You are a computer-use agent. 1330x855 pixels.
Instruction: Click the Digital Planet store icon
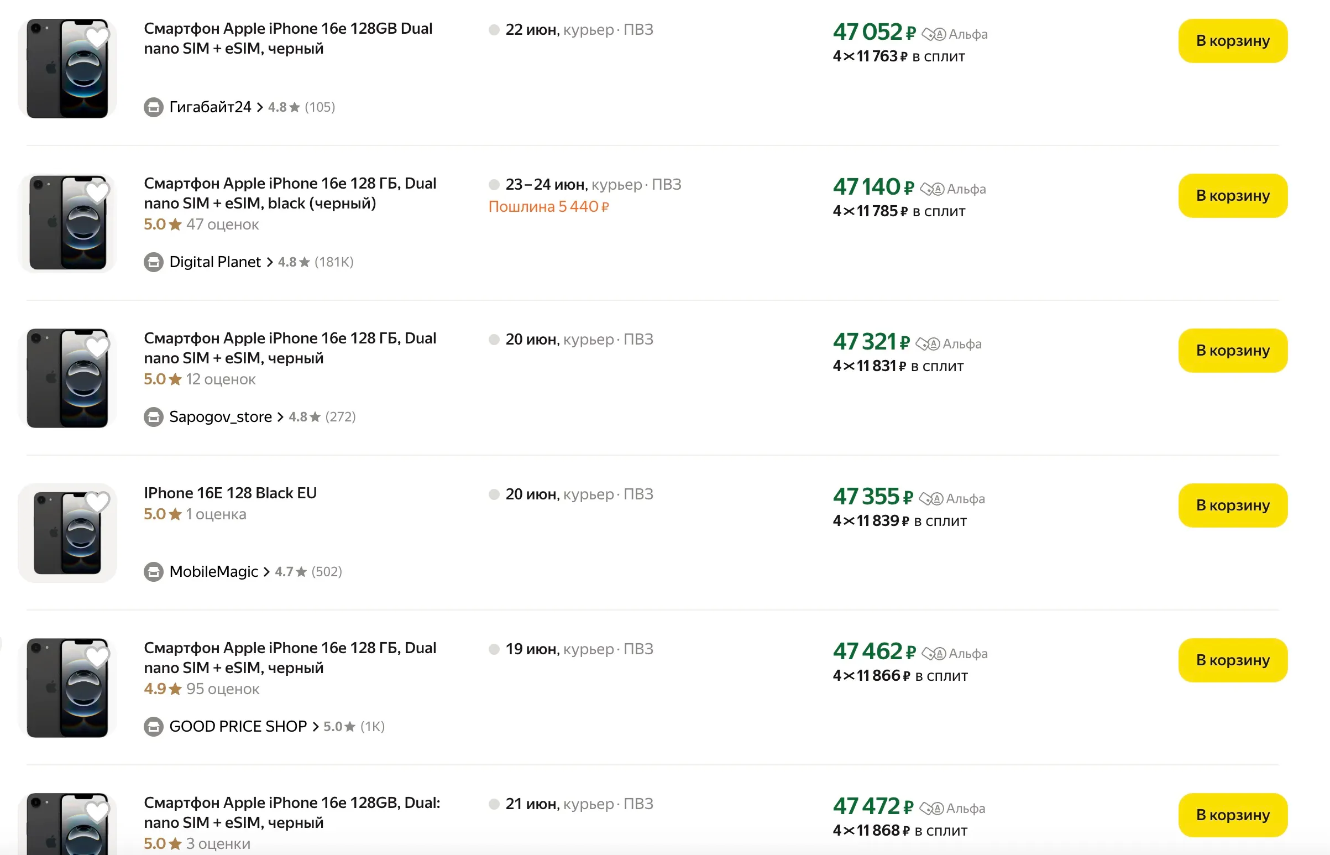[153, 262]
